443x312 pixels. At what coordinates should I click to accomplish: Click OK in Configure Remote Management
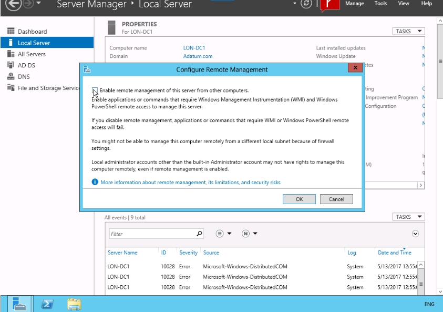pyautogui.click(x=299, y=199)
